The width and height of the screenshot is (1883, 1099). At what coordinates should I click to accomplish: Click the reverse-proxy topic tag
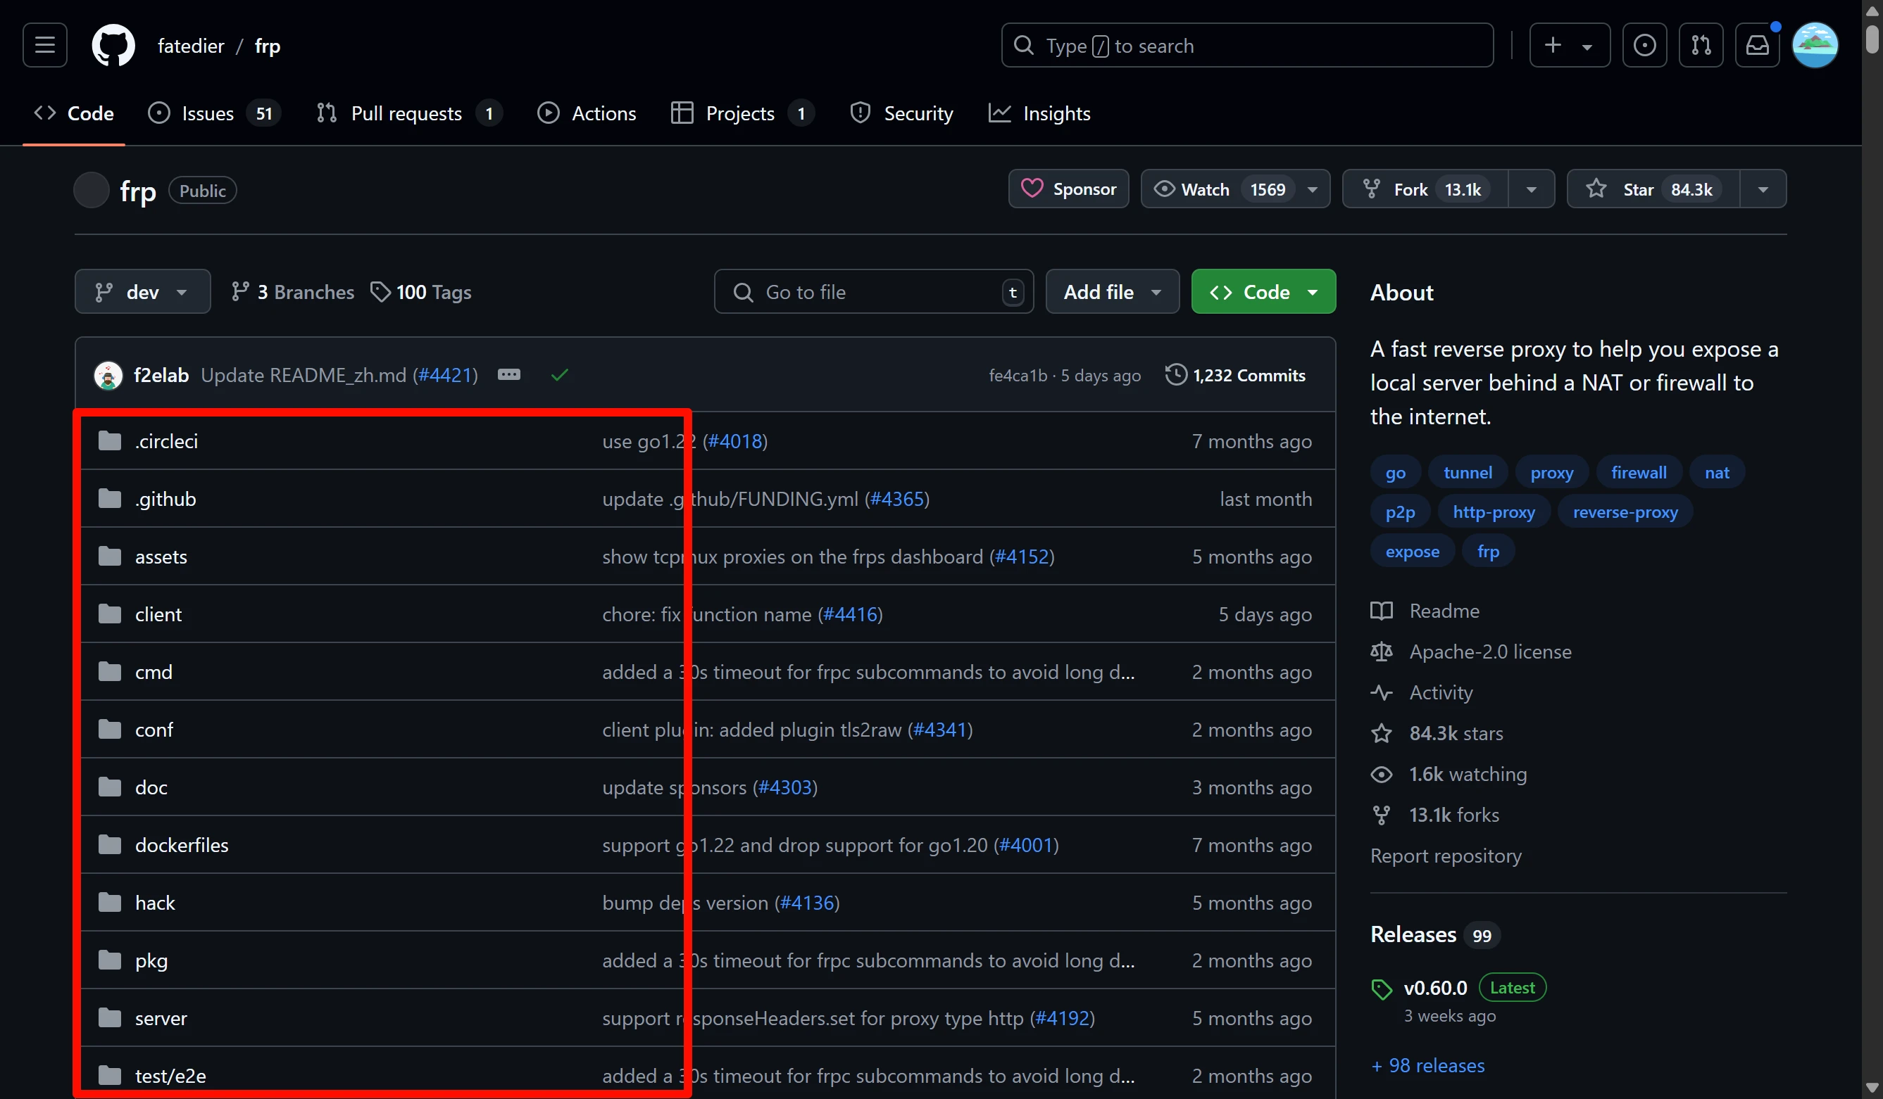pos(1625,512)
